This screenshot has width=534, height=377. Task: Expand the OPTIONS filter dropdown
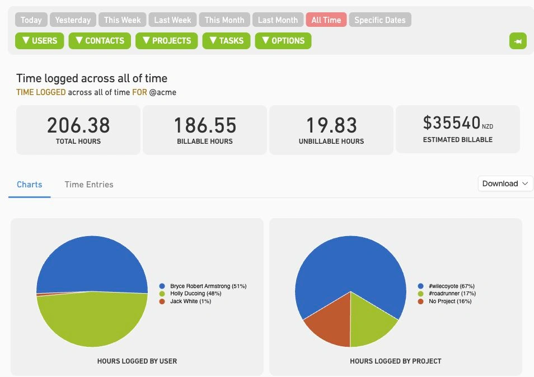point(283,41)
